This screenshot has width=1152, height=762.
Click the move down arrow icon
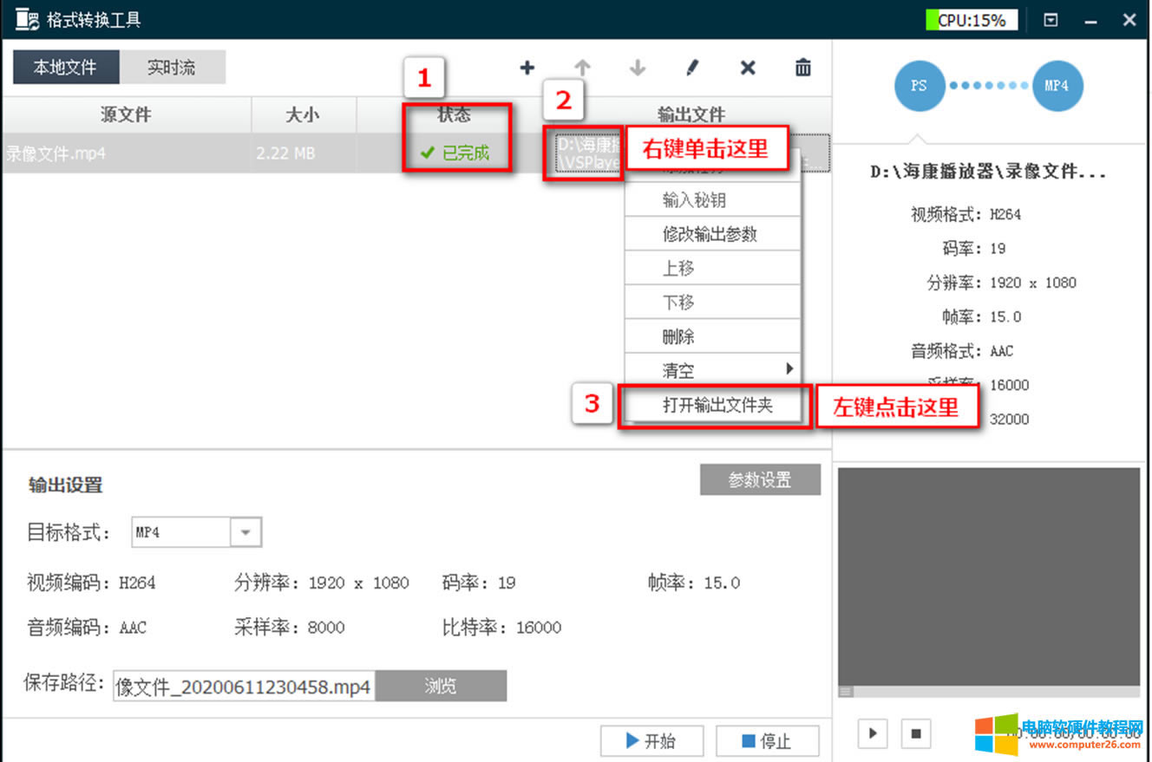[638, 68]
